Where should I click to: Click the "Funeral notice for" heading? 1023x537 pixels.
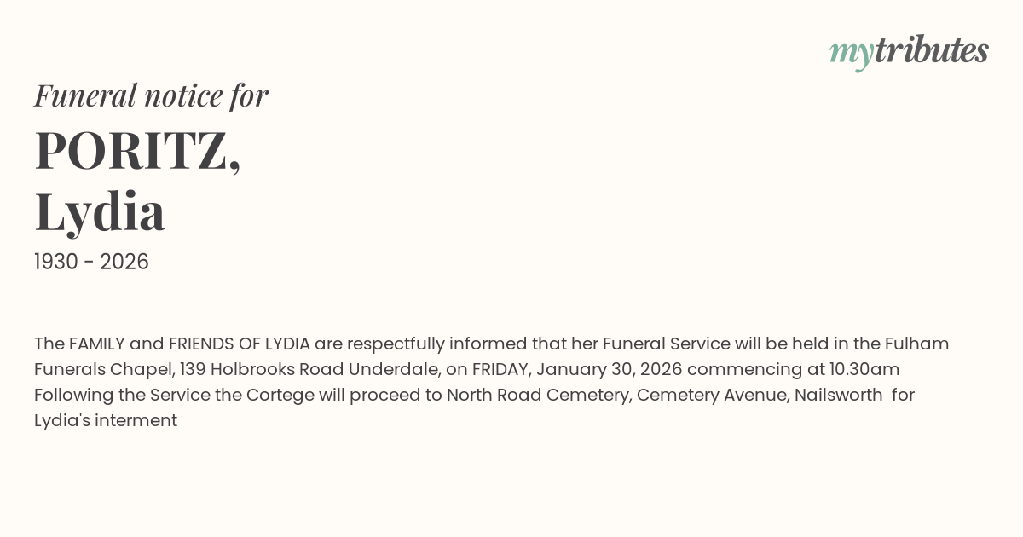(151, 95)
